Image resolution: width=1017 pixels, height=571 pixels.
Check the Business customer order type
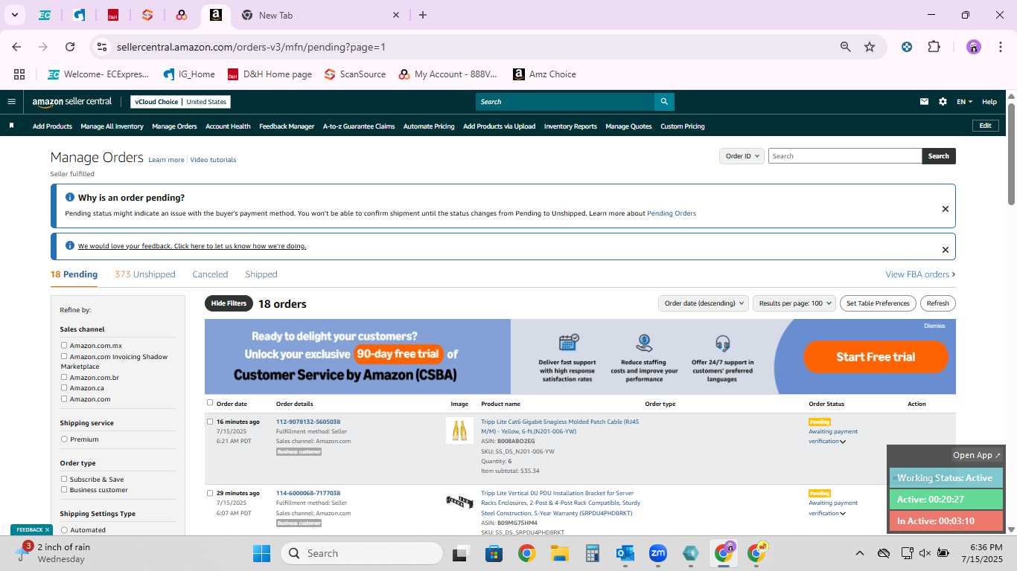pos(64,489)
